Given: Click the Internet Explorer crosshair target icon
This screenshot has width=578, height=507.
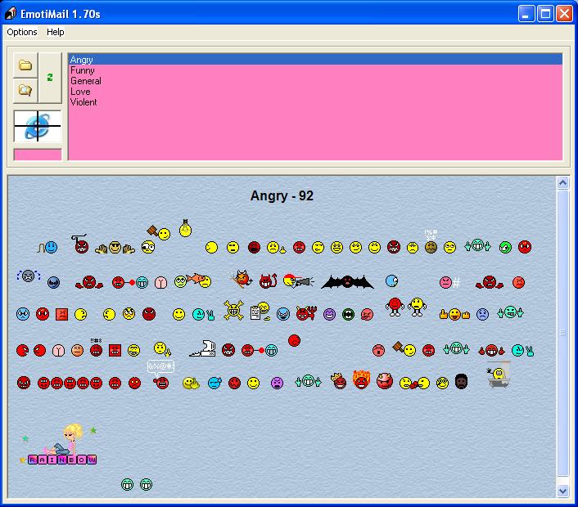Looking at the screenshot, I should (x=38, y=126).
